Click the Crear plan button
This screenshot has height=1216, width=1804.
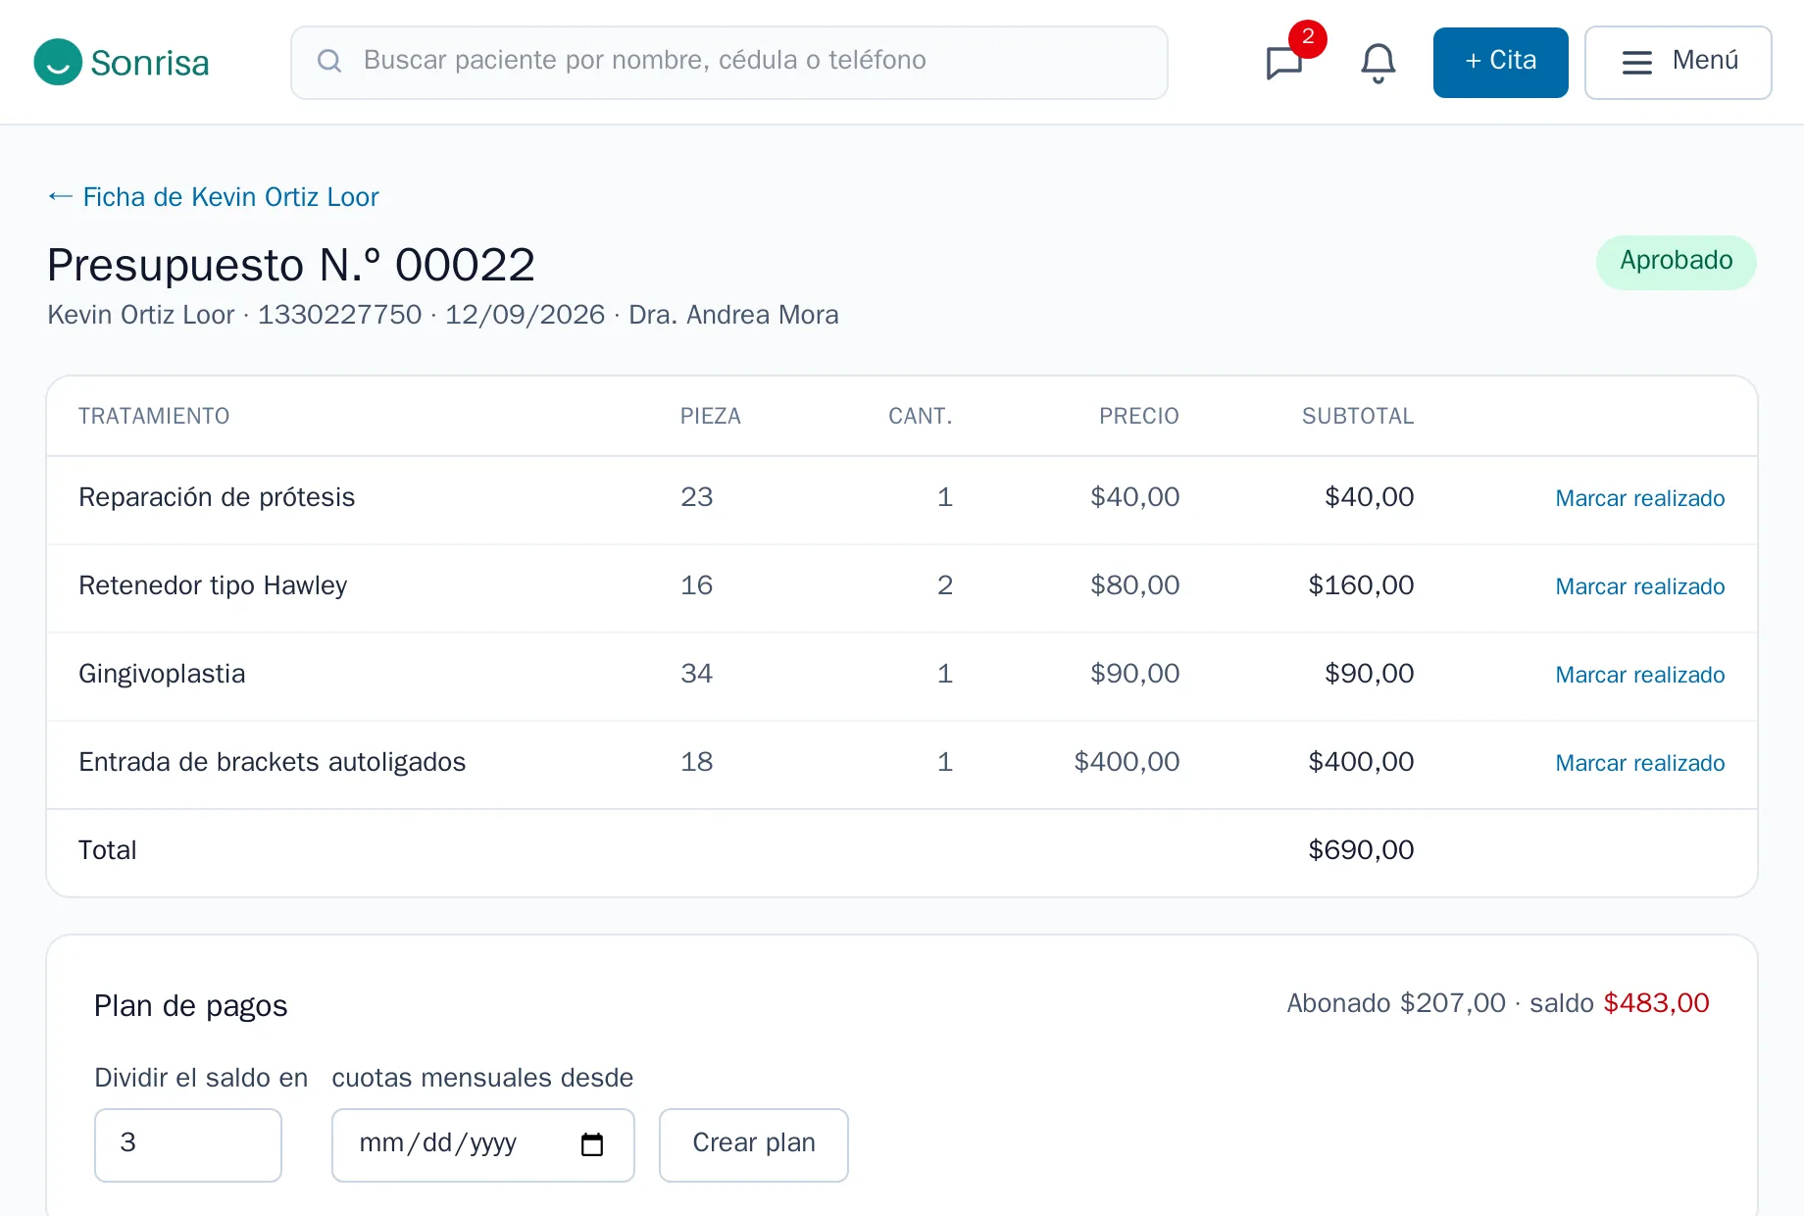[x=753, y=1144]
